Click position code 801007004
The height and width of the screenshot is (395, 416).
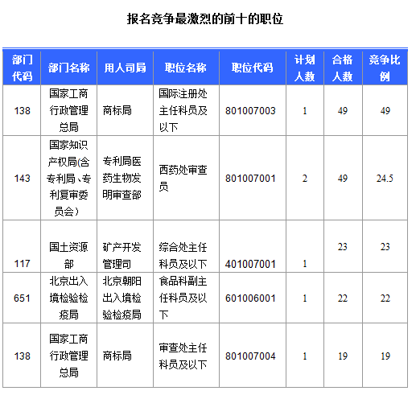tap(250, 356)
